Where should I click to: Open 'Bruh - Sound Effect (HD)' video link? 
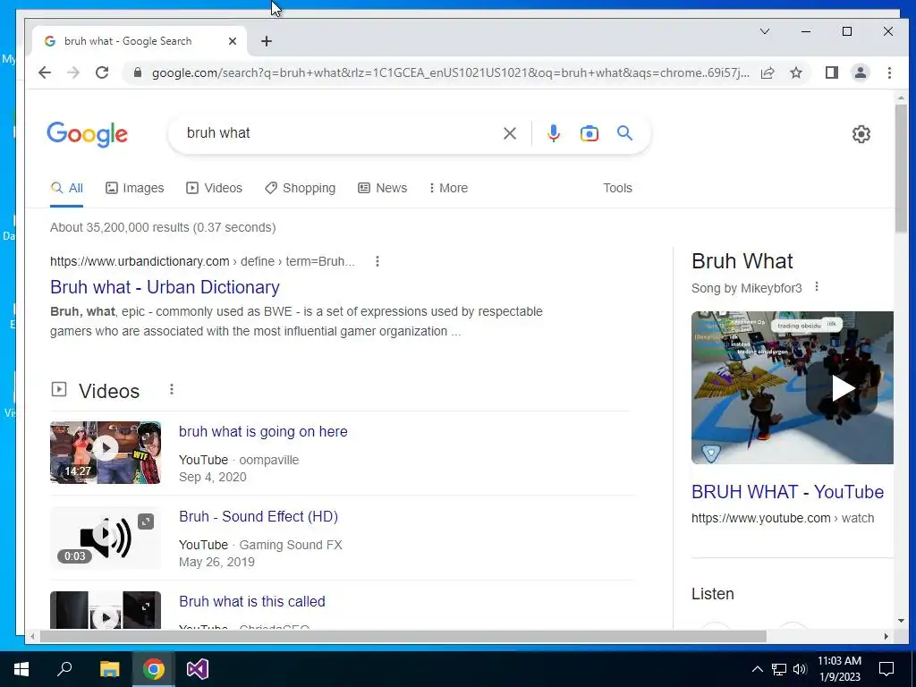tap(259, 516)
